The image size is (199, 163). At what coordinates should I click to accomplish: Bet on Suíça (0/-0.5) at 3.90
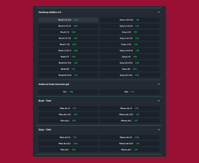pos(130,75)
